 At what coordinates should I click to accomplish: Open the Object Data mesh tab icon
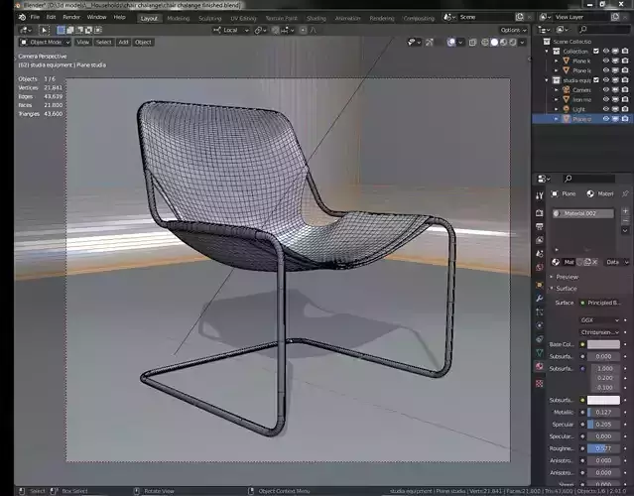point(540,353)
